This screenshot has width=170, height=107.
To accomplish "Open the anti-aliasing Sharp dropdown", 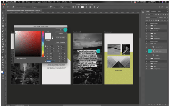I will point(67,7).
